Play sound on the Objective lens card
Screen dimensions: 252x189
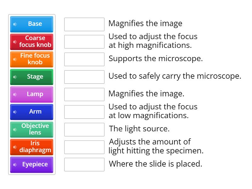coord(14,129)
